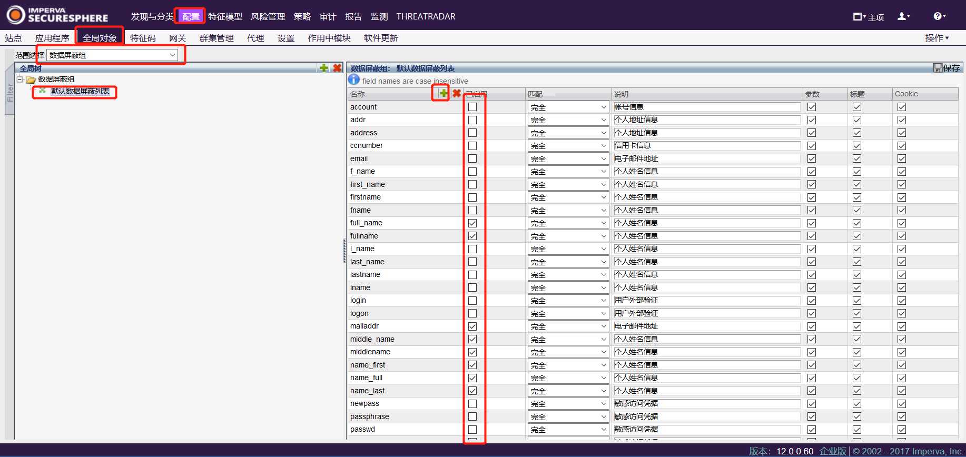Viewport: 966px width, 457px height.
Task: Delete the selected field with the red X
Action: point(456,93)
